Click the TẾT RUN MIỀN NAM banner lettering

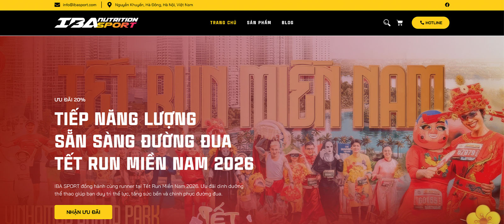(252, 94)
